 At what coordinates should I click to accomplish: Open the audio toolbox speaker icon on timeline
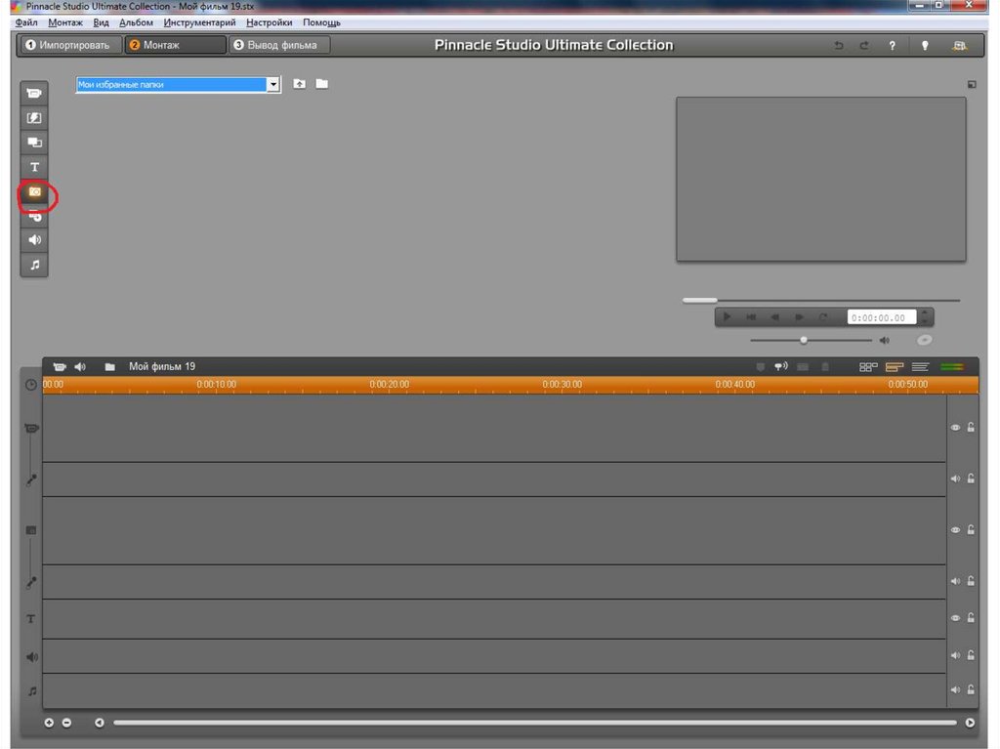(80, 367)
